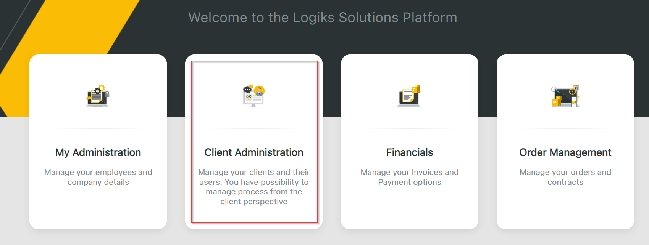
Task: Open the Client Administration title link
Action: tap(254, 152)
